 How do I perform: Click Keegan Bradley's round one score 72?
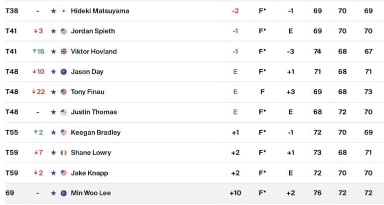pyautogui.click(x=317, y=133)
